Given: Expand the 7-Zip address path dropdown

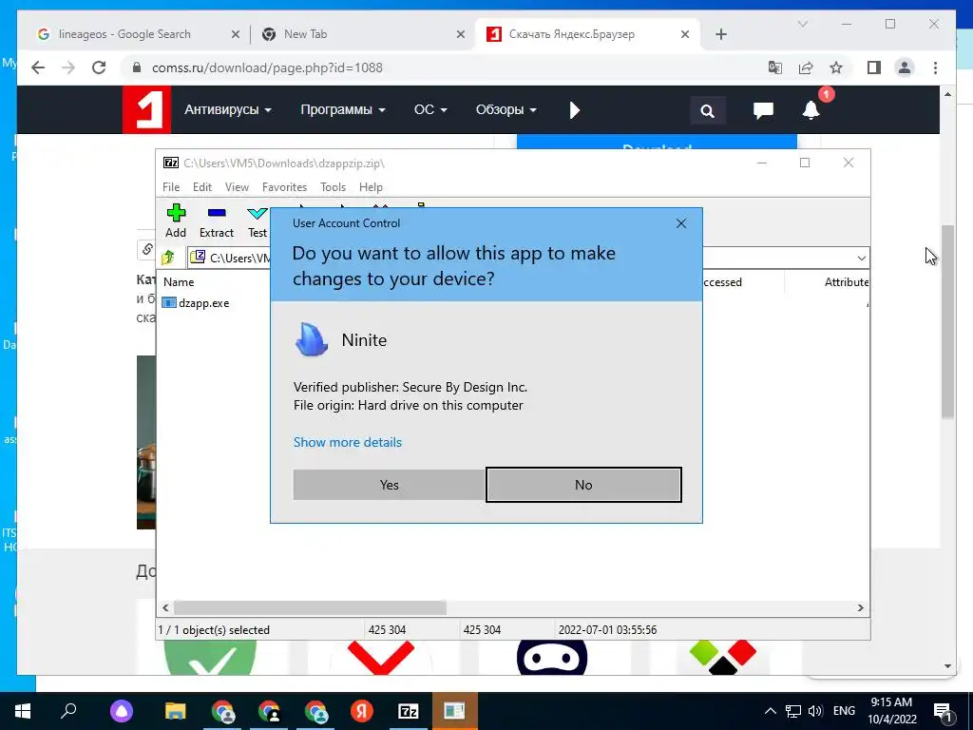Looking at the screenshot, I should click(x=861, y=258).
